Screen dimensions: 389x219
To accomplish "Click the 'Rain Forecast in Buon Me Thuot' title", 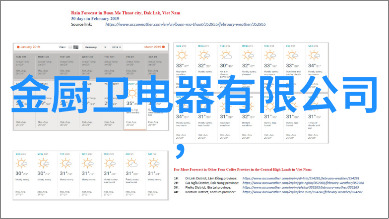I will [x=126, y=13].
